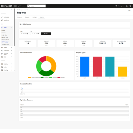The image size is (133, 133).
Task: Click the 0.0h processing time value
Action: click(x=121, y=44)
